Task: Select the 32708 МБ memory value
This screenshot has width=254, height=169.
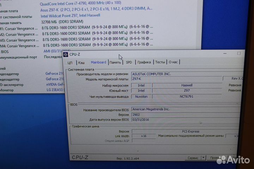Action: pyautogui.click(x=62, y=22)
